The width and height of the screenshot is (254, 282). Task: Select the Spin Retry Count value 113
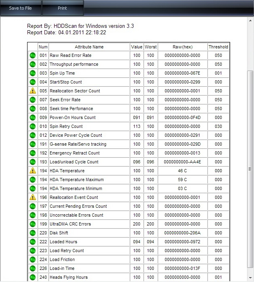[x=137, y=126]
